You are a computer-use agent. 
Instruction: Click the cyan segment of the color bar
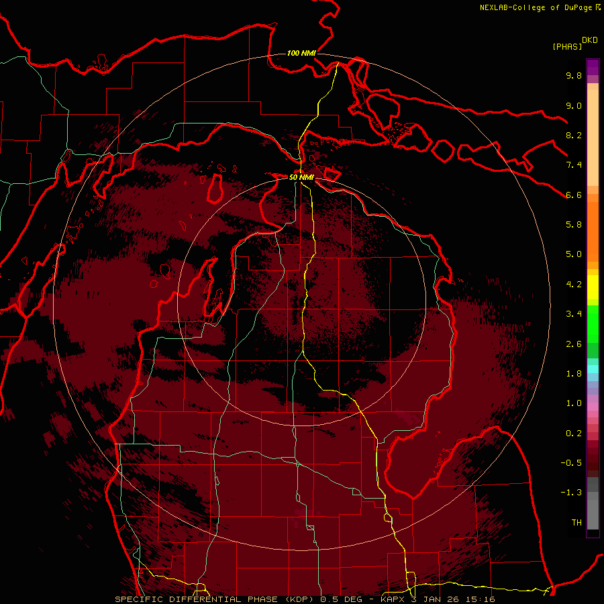tap(593, 369)
